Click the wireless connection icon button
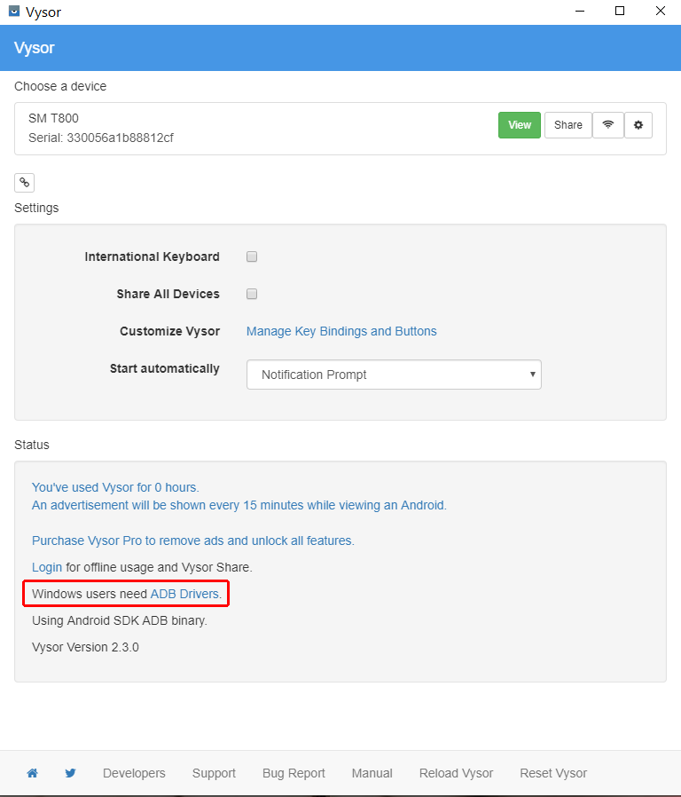 607,125
